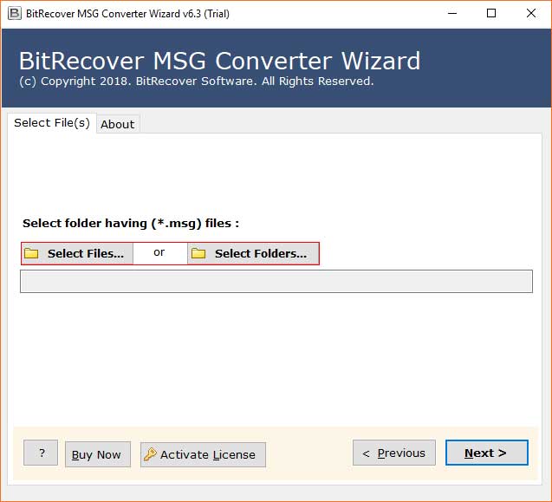Click the 'Select folder having (*.msg) files :' label

click(131, 224)
